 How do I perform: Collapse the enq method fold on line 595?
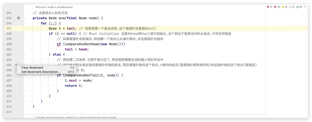[23, 18]
